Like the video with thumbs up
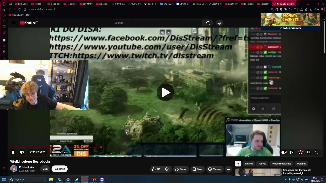 coord(156,169)
